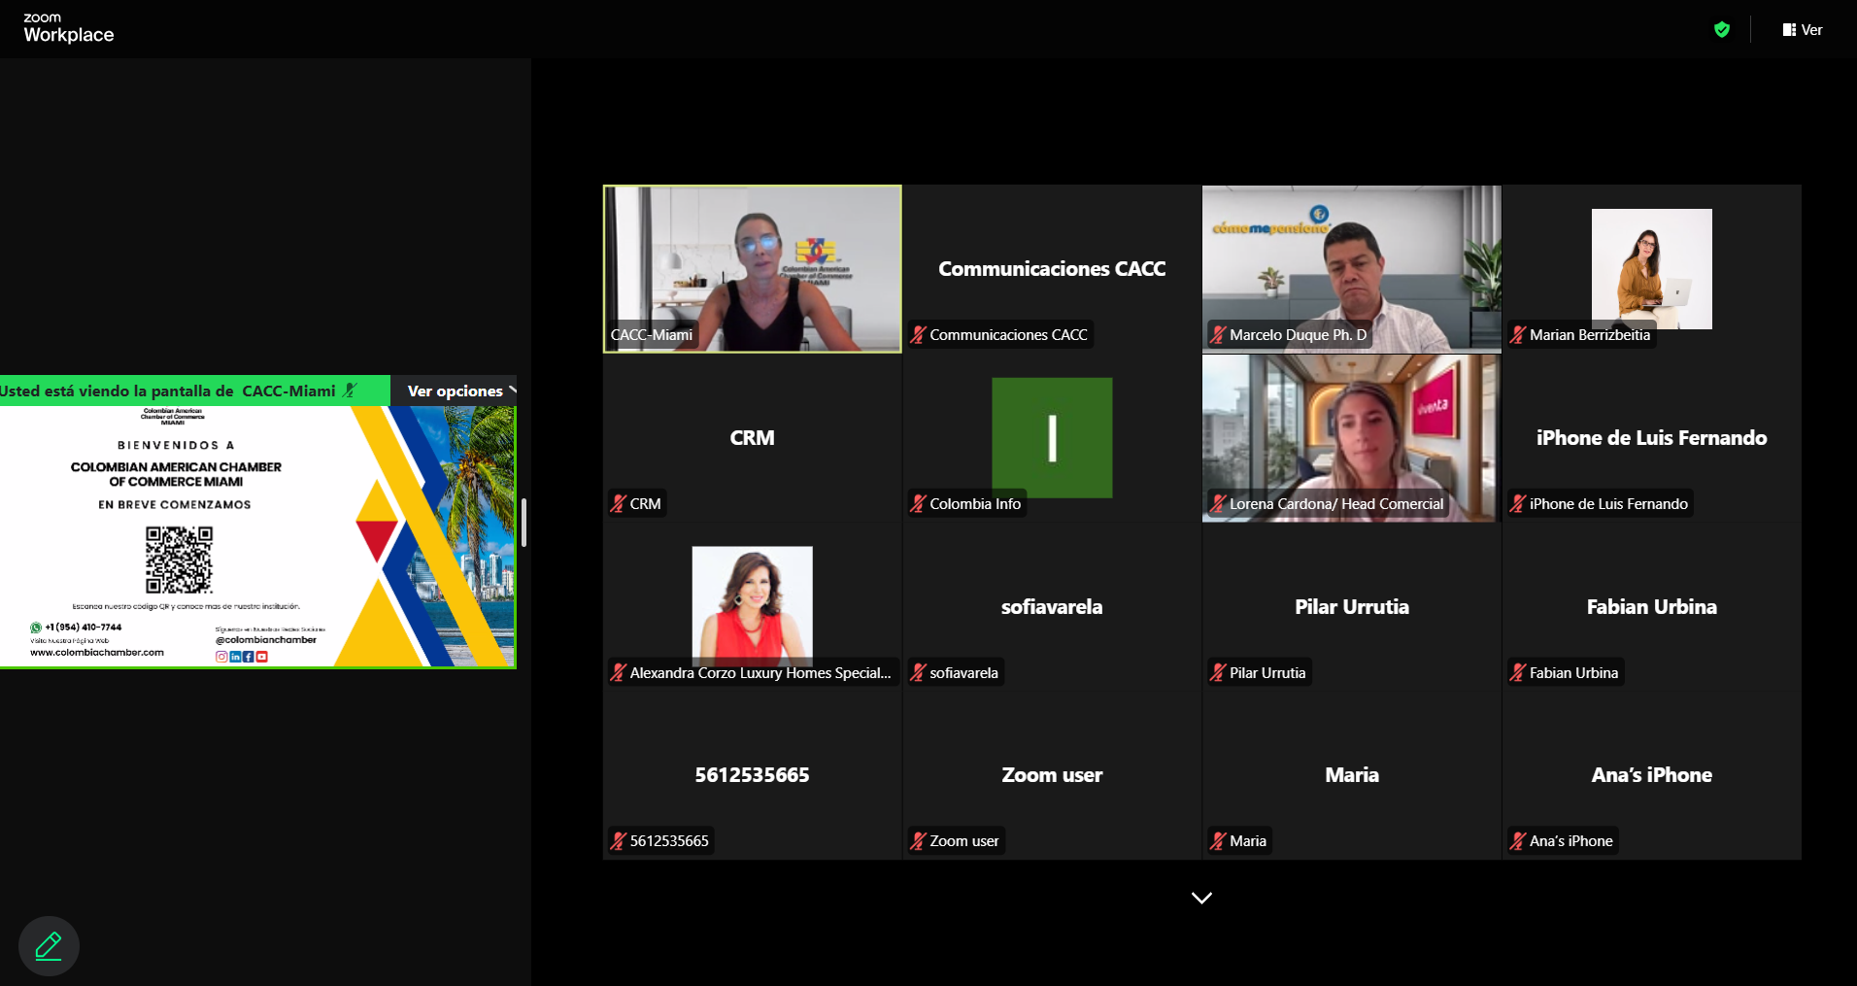Click muted mic icon for 5612535665

tap(618, 841)
